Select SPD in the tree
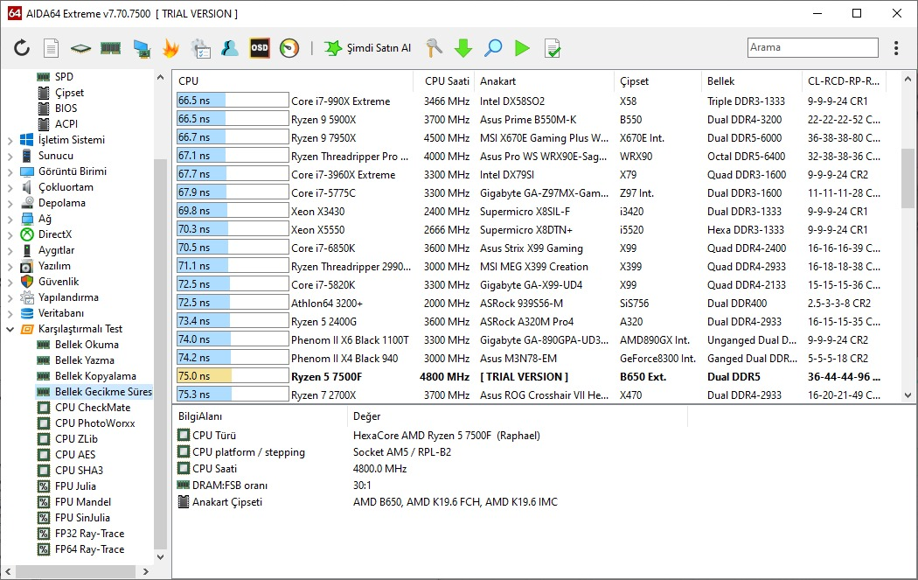This screenshot has height=580, width=918. pyautogui.click(x=64, y=77)
